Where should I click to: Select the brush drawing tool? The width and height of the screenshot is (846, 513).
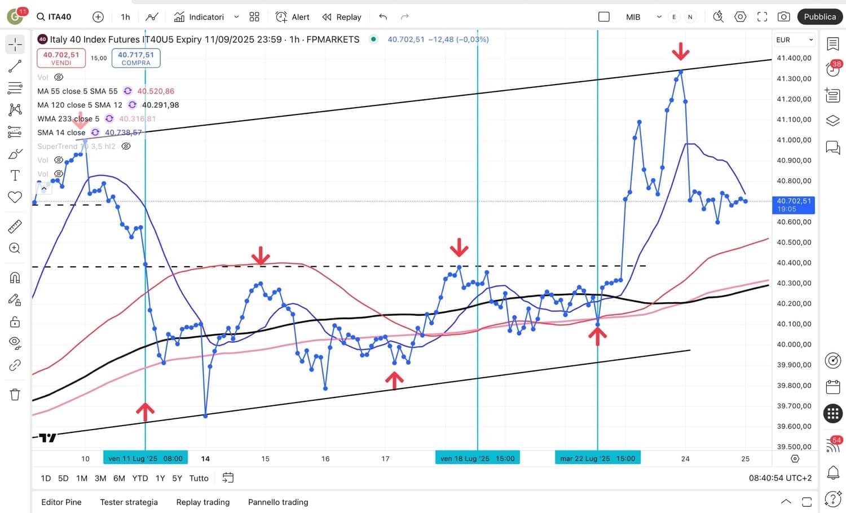[15, 154]
